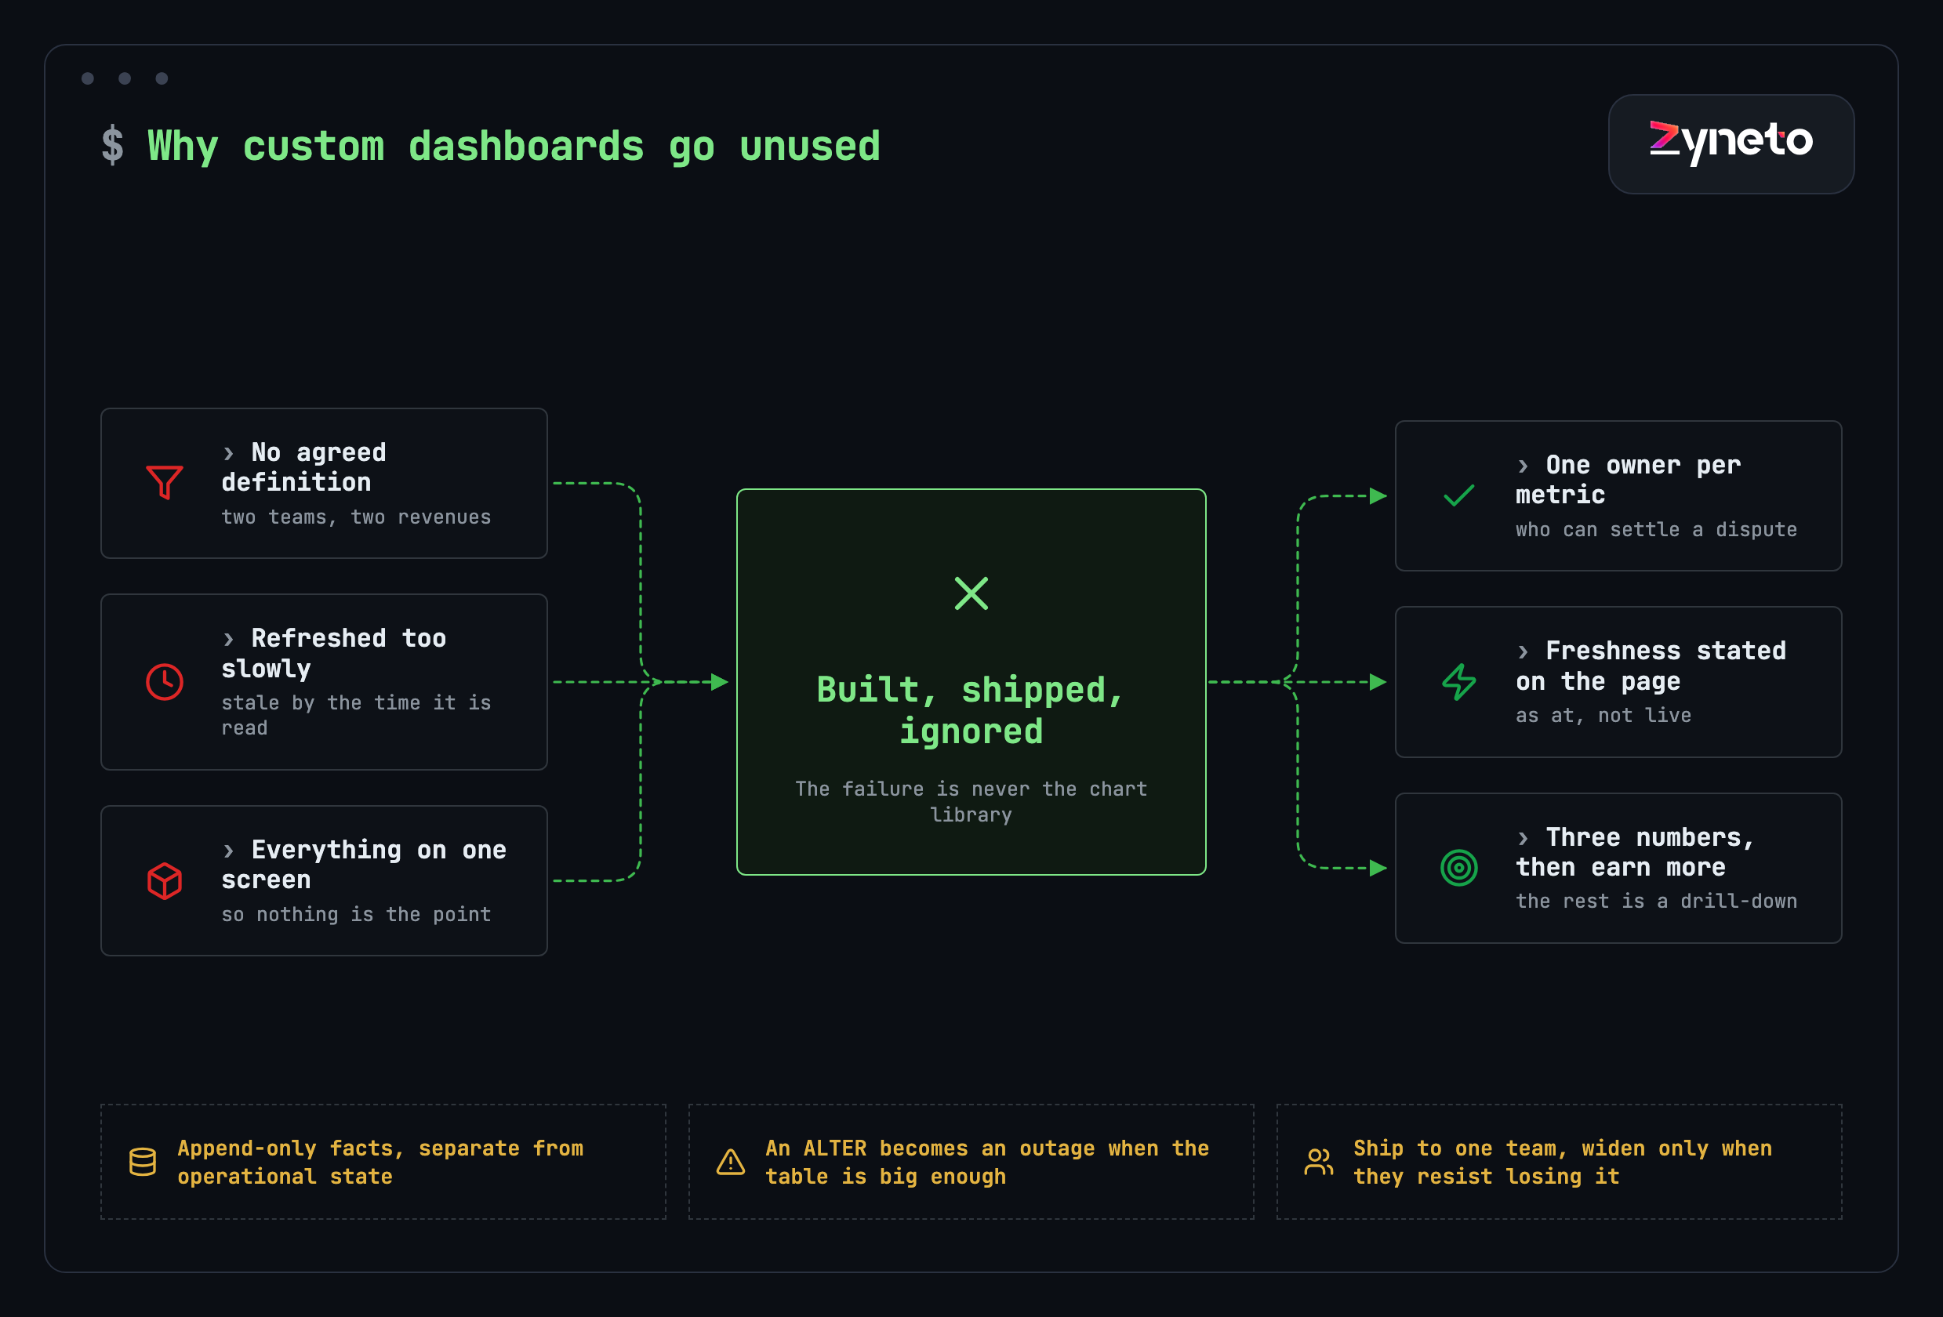The height and width of the screenshot is (1317, 1943).
Task: Click the text stale by the time it is read
Action: pyautogui.click(x=356, y=715)
